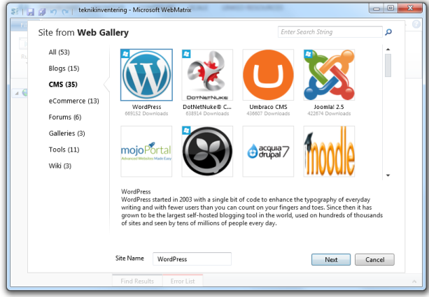This screenshot has width=429, height=297.
Task: Click the Save All icon in title bar
Action: pos(42,12)
